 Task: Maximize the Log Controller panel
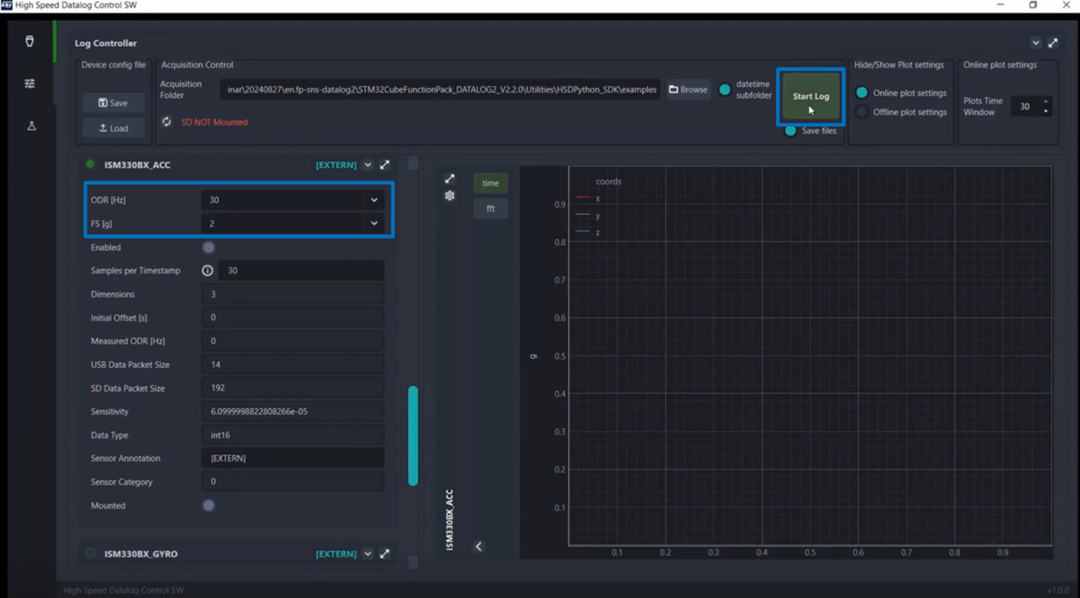(x=1053, y=43)
